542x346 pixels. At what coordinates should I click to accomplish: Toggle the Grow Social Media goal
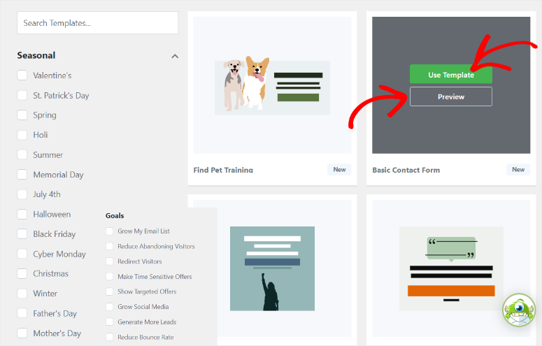(x=109, y=307)
